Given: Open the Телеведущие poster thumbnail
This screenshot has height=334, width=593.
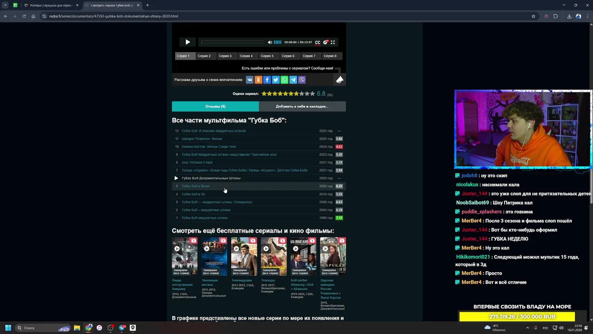Looking at the screenshot, I should [244, 257].
